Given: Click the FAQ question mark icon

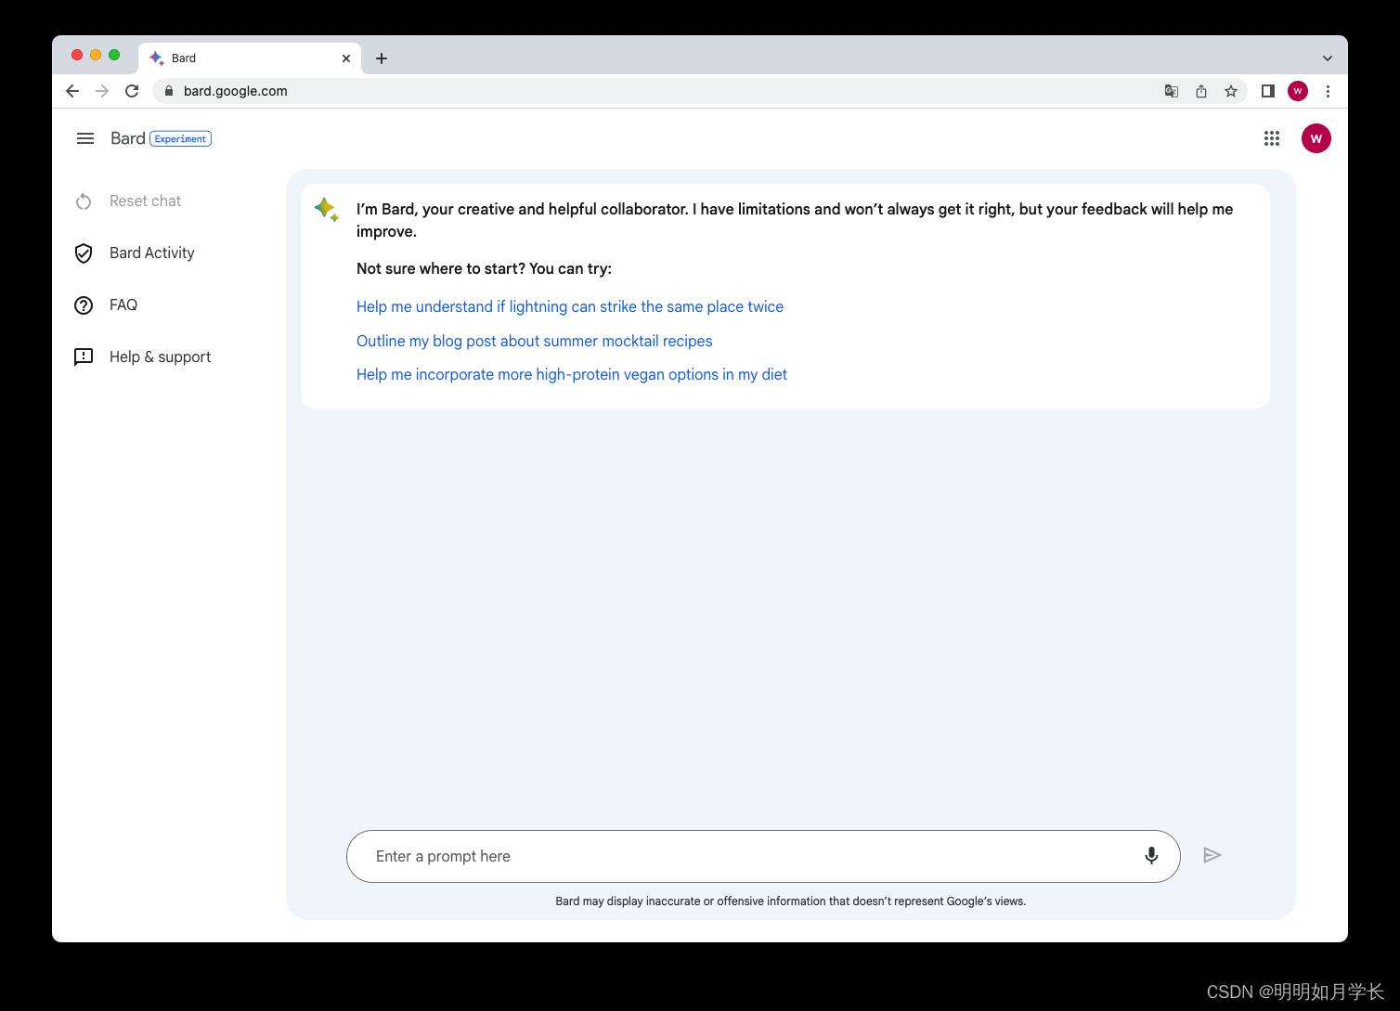Looking at the screenshot, I should click(x=84, y=305).
